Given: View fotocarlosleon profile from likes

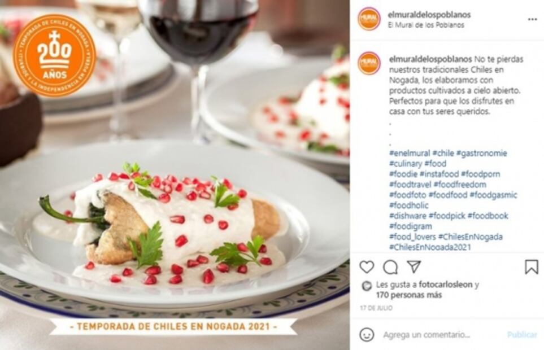Looking at the screenshot, I should (446, 285).
